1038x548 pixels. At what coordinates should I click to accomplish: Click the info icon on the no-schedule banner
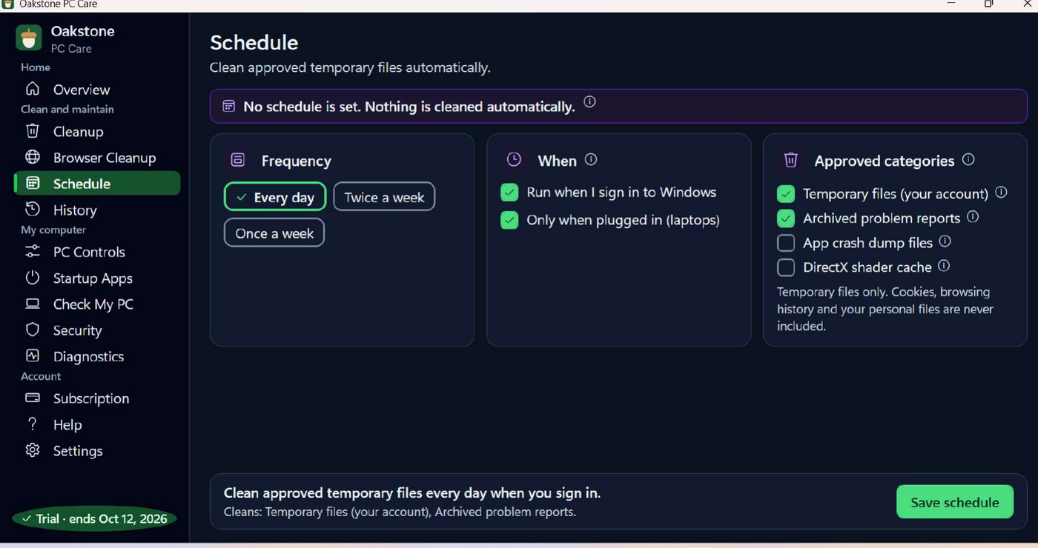(x=589, y=102)
